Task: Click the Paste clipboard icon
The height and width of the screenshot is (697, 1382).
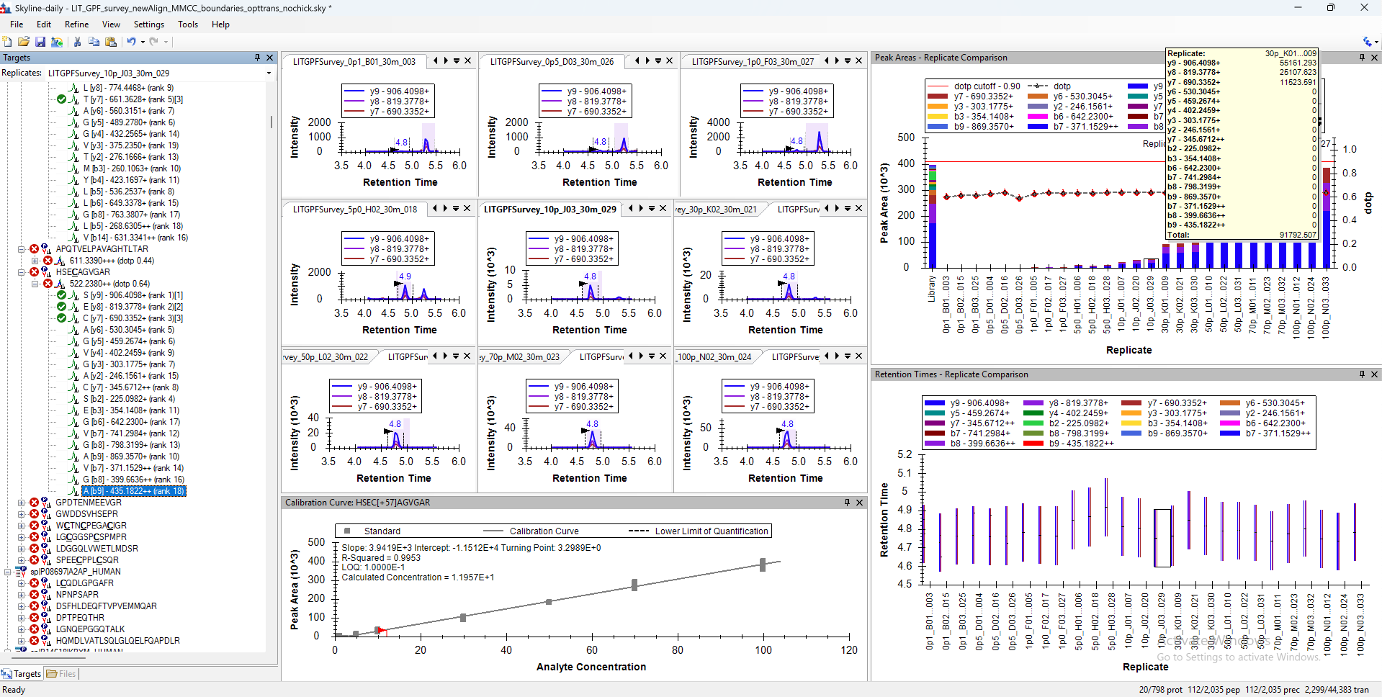Action: [x=110, y=42]
